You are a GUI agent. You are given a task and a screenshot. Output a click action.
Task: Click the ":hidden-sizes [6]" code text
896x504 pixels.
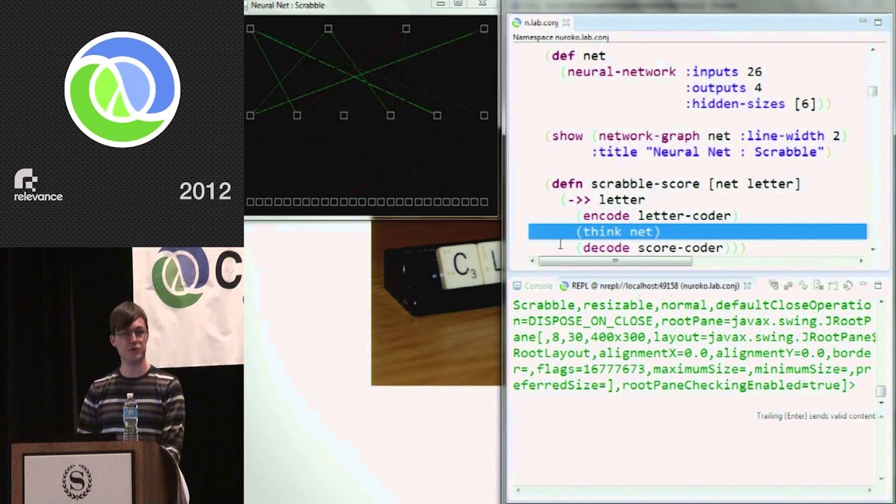(x=750, y=104)
